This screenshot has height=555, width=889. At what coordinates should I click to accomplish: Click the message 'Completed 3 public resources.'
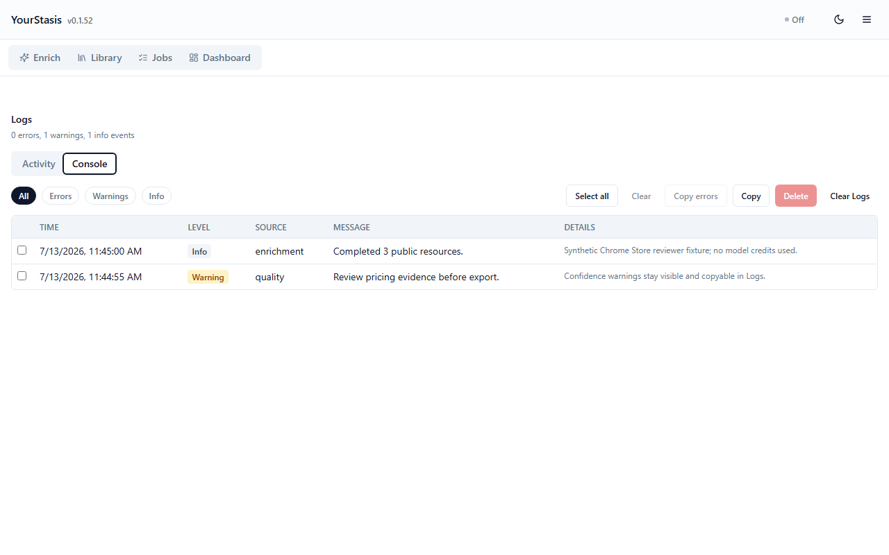tap(398, 251)
